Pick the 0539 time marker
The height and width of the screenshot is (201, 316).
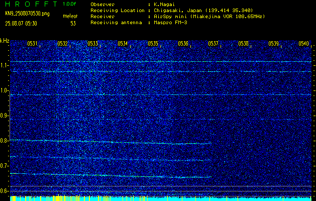[273, 44]
